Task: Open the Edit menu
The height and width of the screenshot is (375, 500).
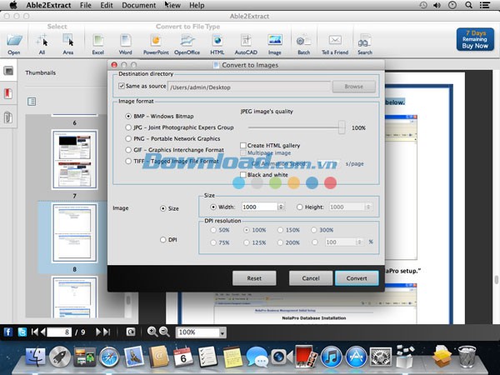Action: coord(107,5)
